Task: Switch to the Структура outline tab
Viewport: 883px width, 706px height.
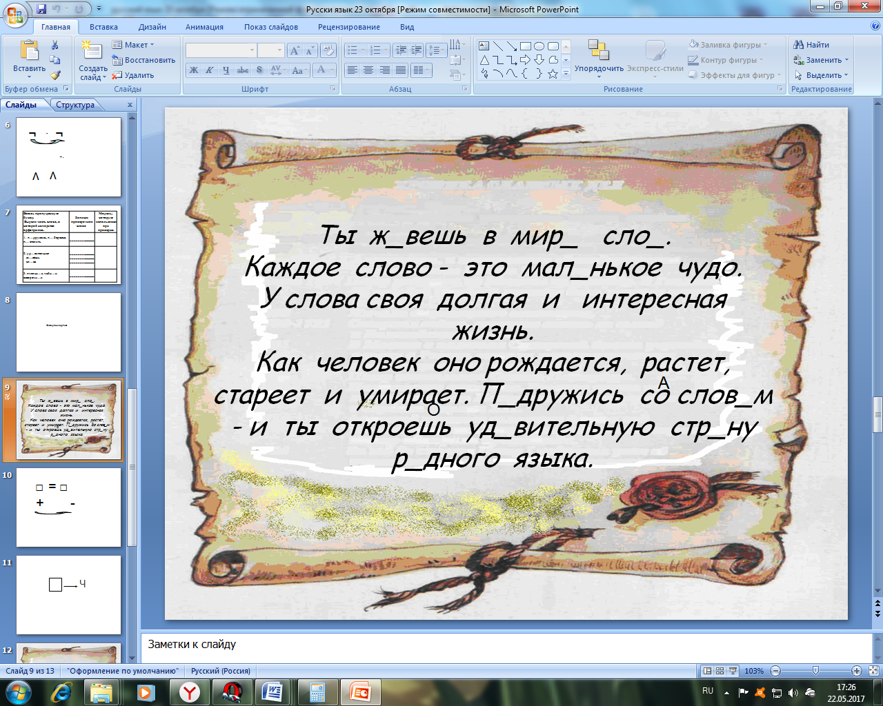Action: click(75, 105)
